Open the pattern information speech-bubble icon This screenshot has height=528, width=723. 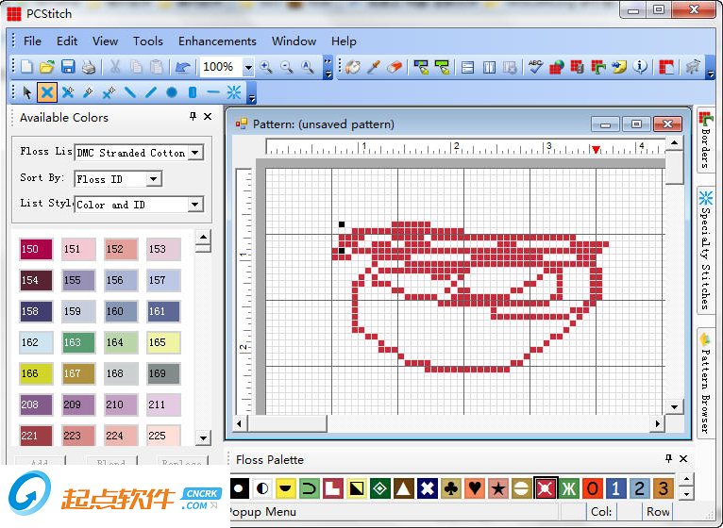(x=640, y=67)
